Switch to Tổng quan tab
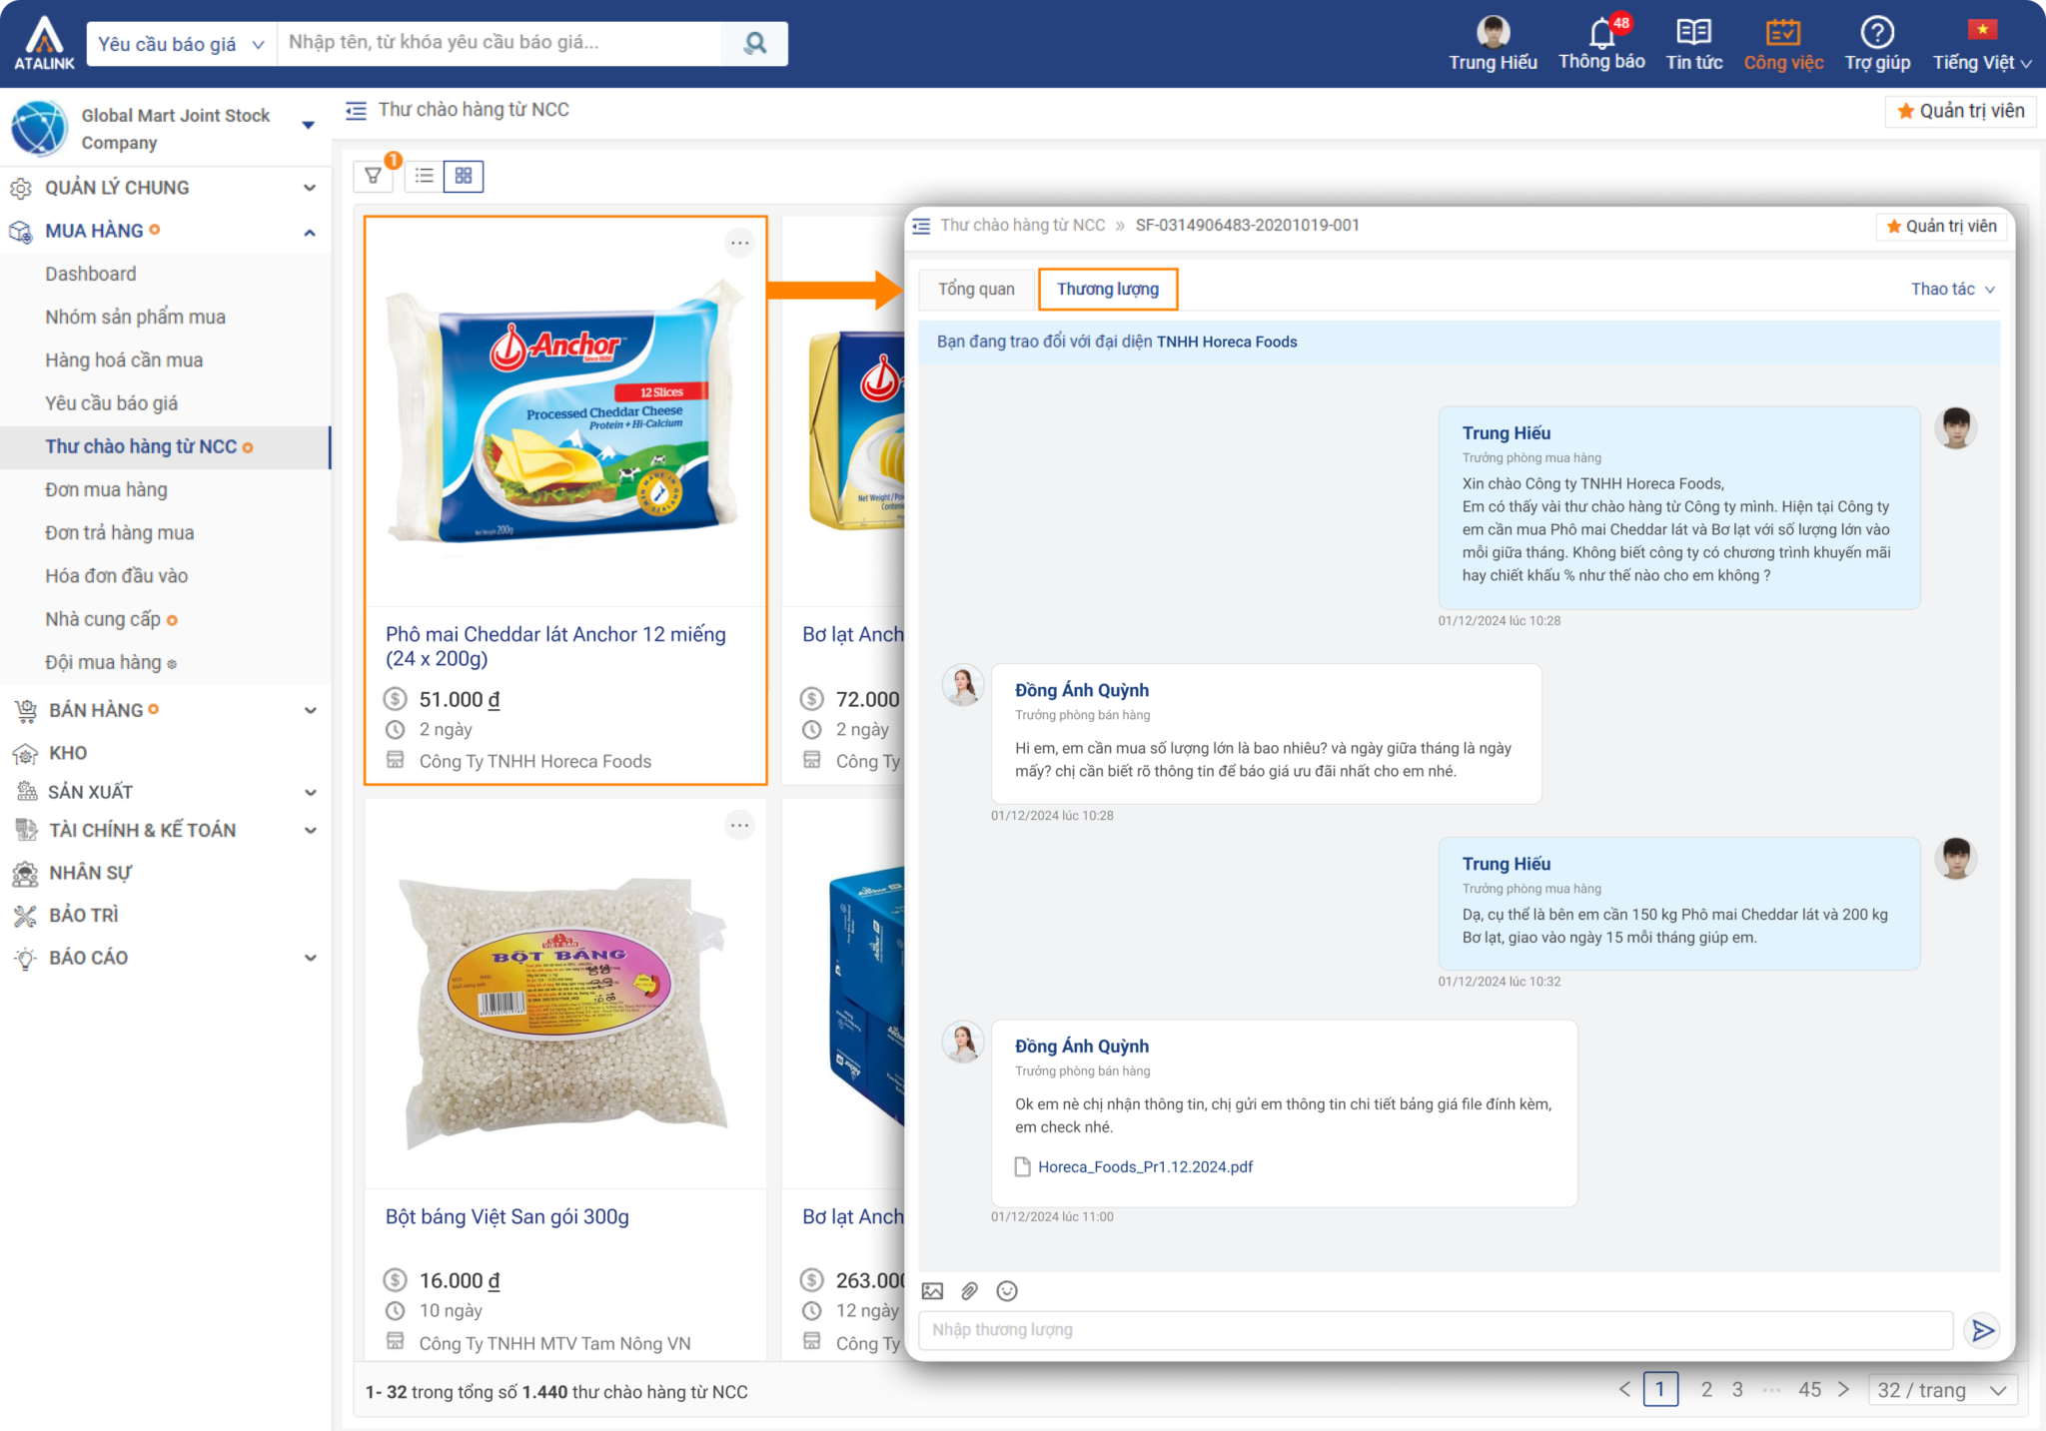The image size is (2046, 1431). click(976, 289)
